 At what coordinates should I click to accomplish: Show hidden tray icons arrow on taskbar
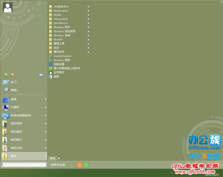coord(172,173)
